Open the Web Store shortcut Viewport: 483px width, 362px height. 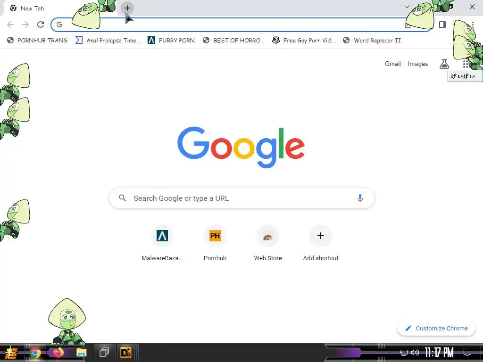pos(268,243)
